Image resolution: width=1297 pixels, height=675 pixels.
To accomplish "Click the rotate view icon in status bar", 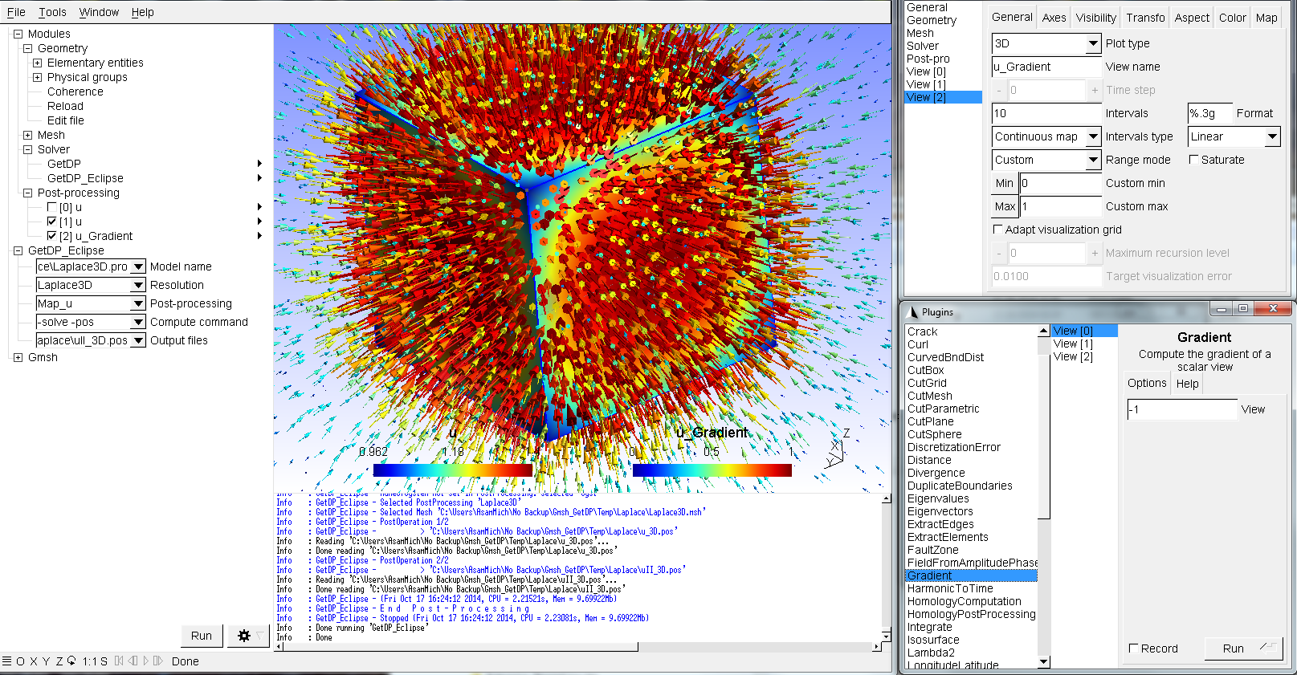I will (71, 661).
